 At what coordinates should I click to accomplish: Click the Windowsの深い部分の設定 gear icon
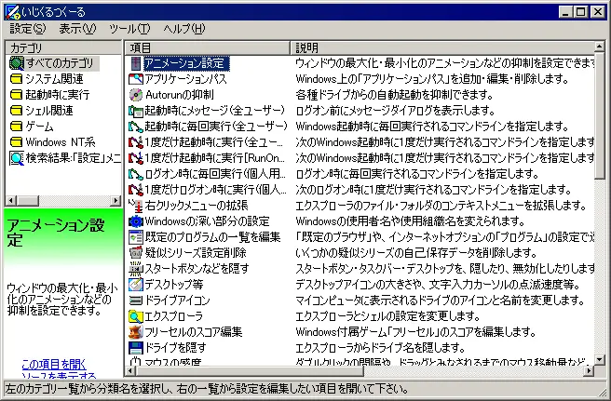click(x=136, y=221)
